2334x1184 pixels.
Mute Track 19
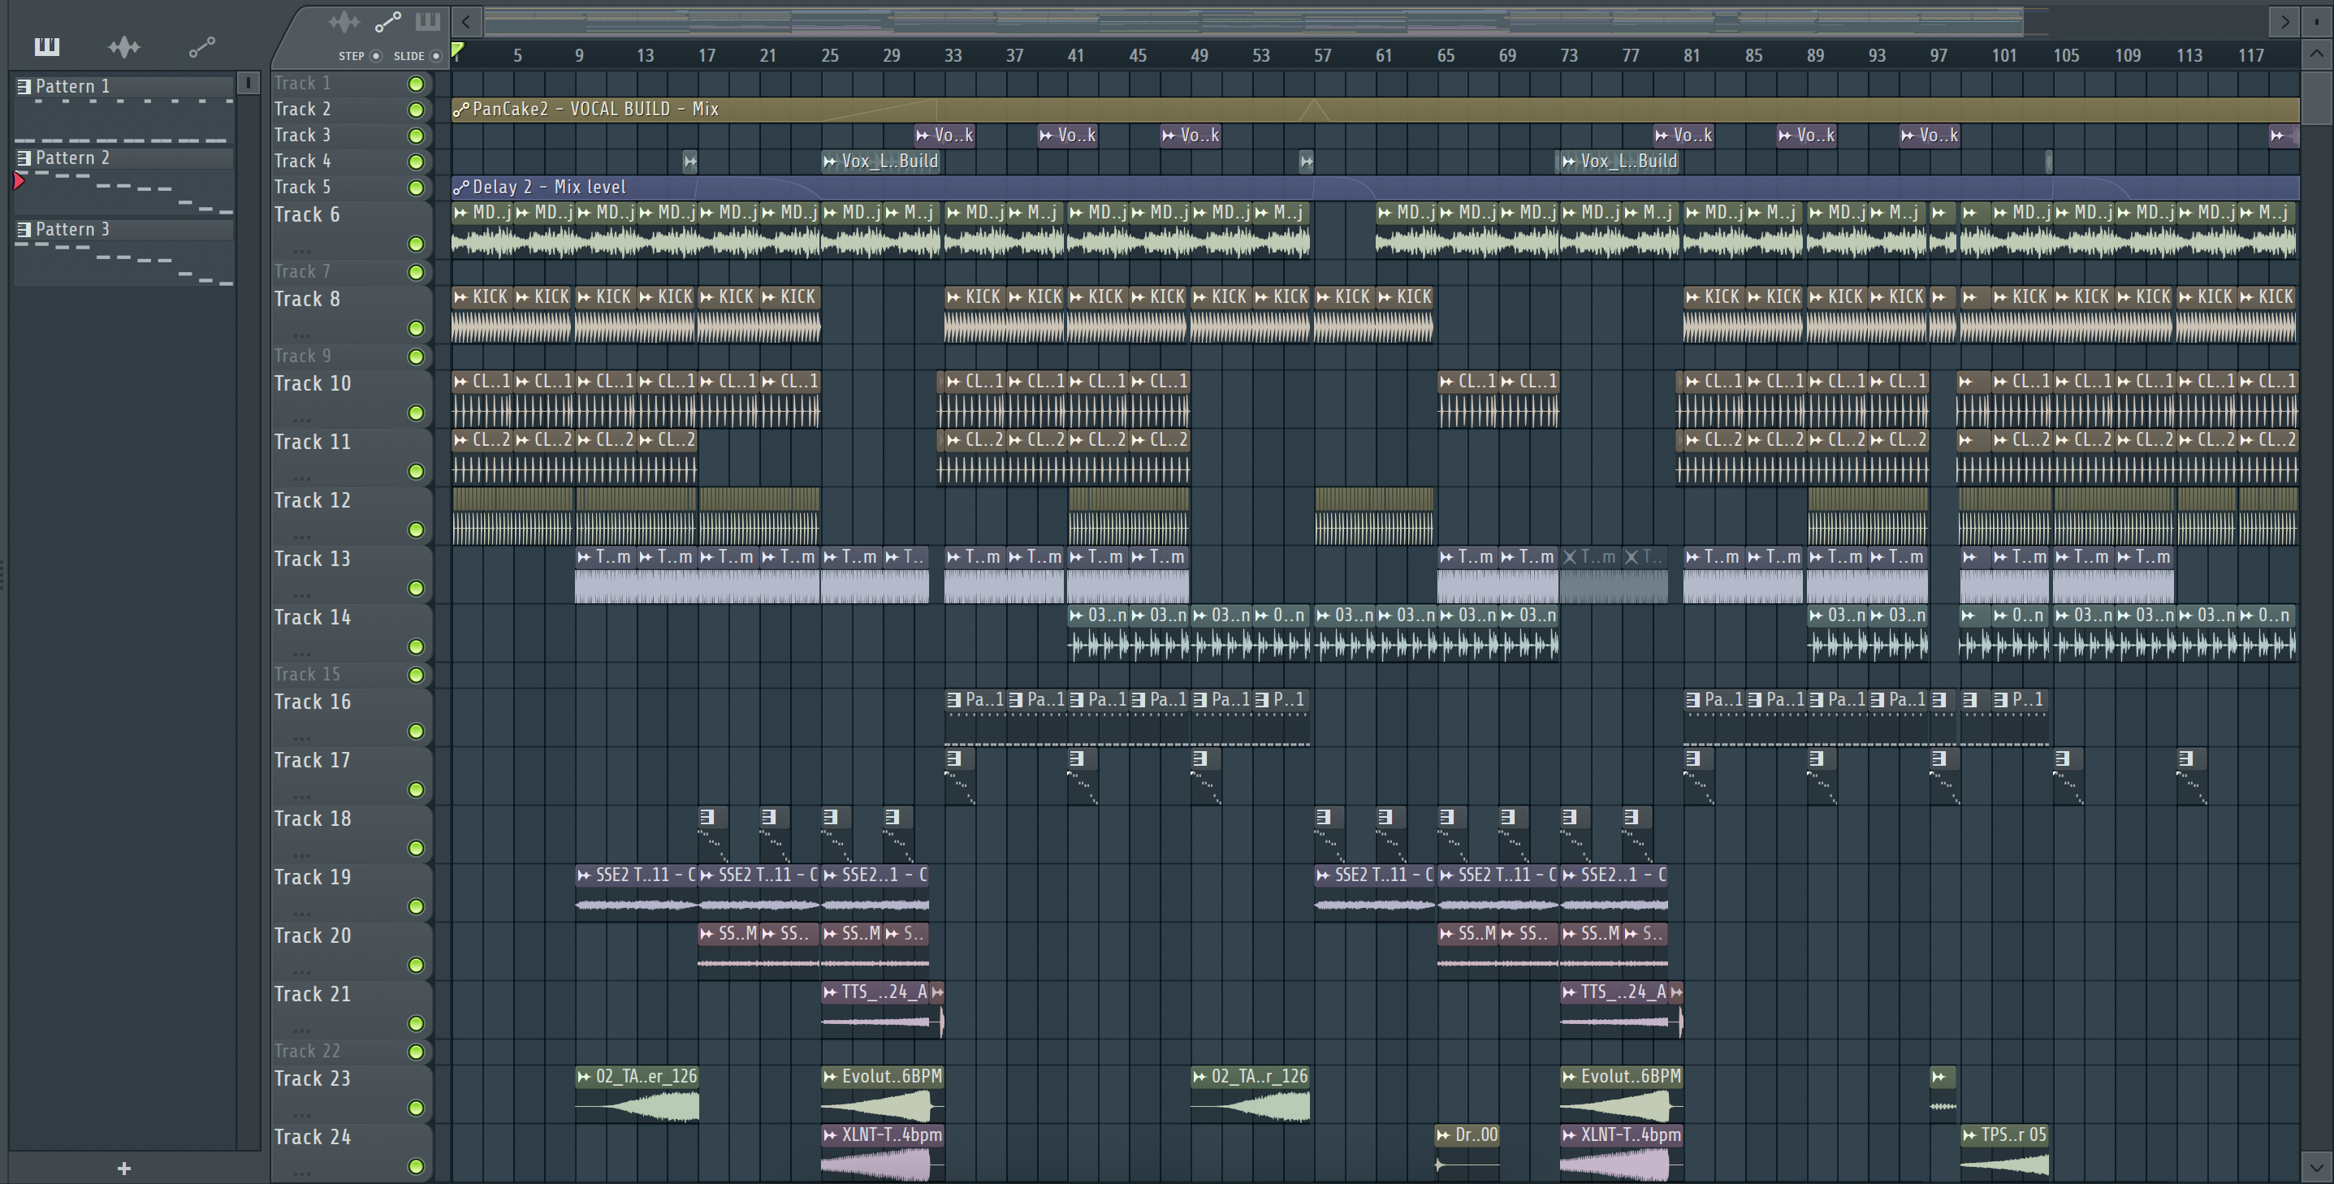[x=416, y=906]
